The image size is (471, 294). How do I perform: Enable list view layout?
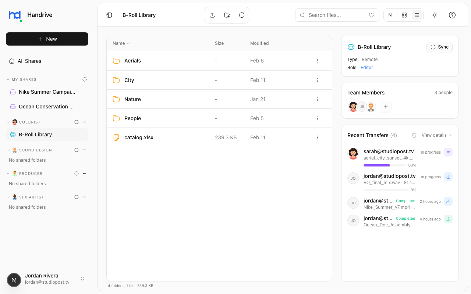(417, 15)
